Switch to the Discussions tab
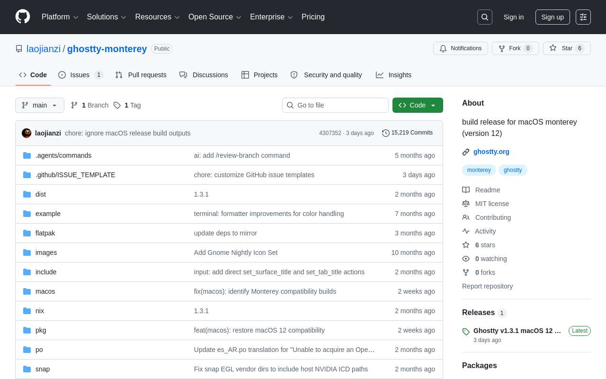Screen dimensions: 606x379 tap(204, 75)
